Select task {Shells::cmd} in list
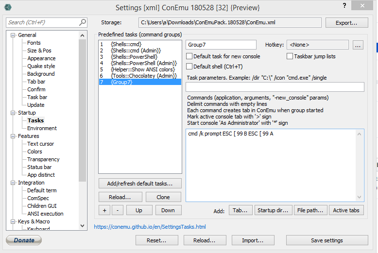The height and width of the screenshot is (253, 378). point(140,44)
